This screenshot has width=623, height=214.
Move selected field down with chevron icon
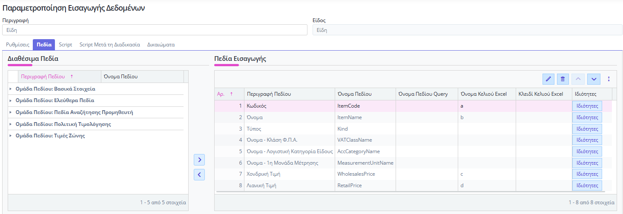(x=594, y=79)
